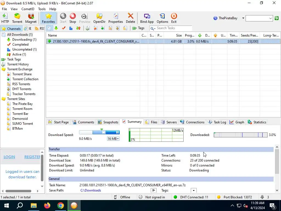
Task: Click the Stop task button
Action: click(72, 18)
